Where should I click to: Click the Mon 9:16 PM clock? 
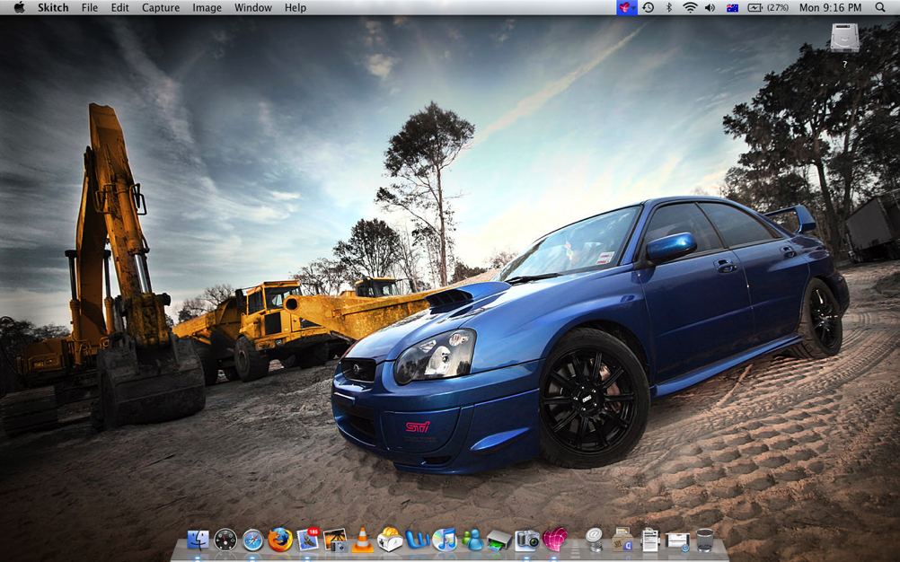pyautogui.click(x=831, y=7)
